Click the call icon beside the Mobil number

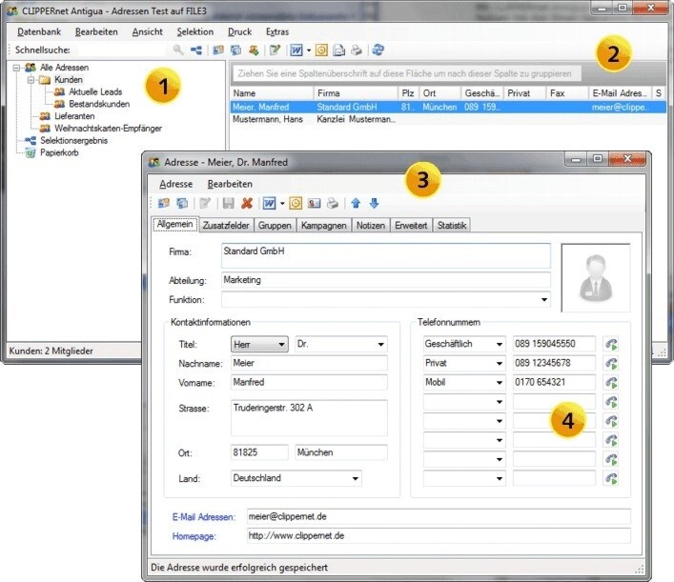[610, 382]
